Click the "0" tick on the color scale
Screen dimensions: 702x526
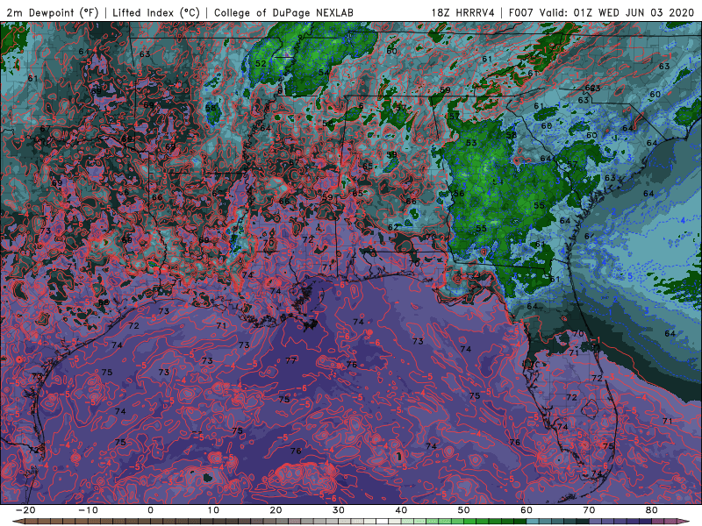point(150,510)
